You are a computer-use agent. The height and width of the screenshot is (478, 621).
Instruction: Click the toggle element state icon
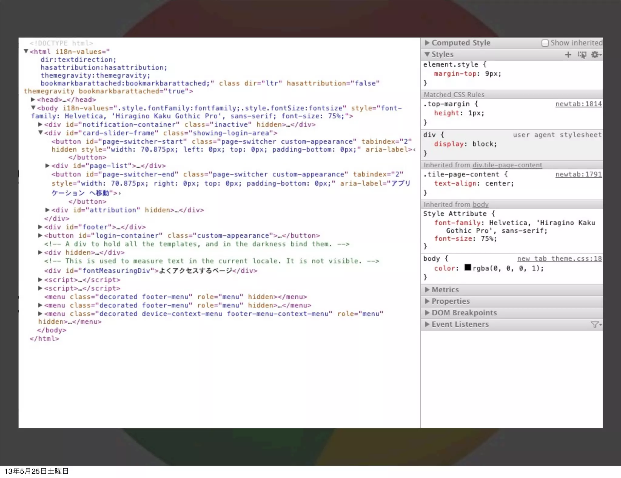582,55
